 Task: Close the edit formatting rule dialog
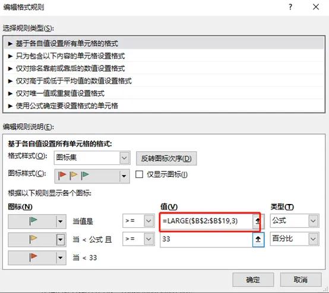[316, 7]
